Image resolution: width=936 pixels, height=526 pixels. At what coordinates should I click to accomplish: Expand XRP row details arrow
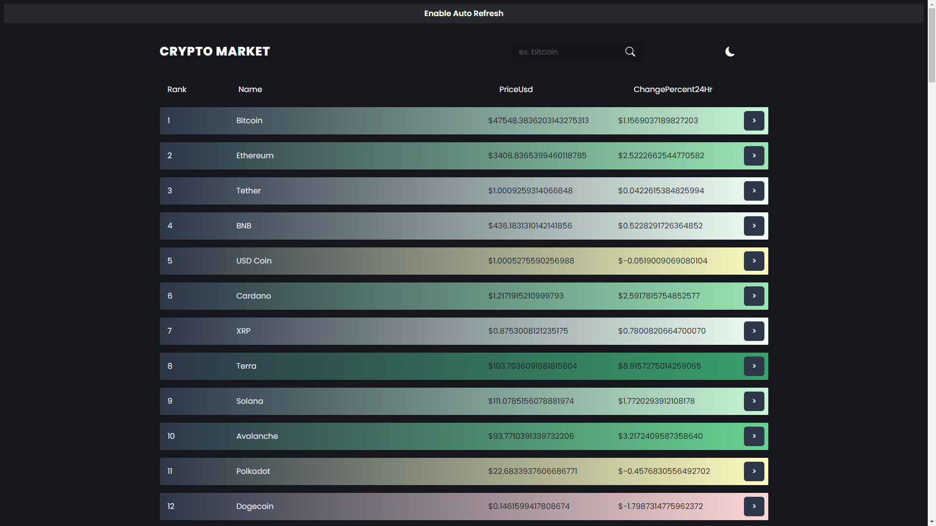pos(754,331)
